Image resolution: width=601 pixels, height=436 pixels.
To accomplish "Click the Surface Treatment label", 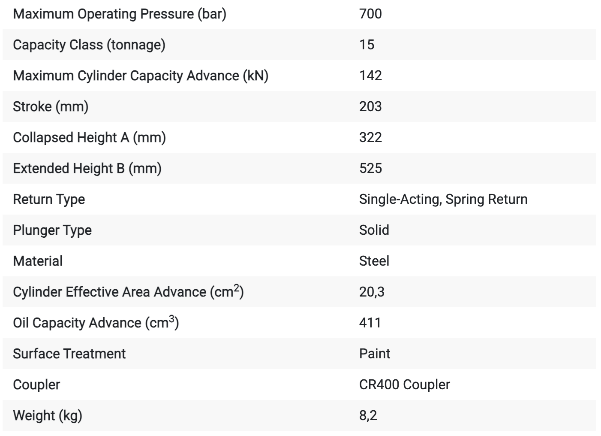I will (69, 354).
